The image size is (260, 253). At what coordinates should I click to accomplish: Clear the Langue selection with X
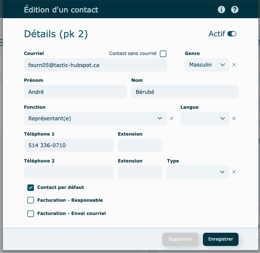(234, 119)
